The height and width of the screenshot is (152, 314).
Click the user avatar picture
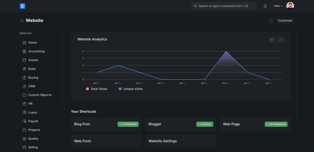pyautogui.click(x=290, y=6)
